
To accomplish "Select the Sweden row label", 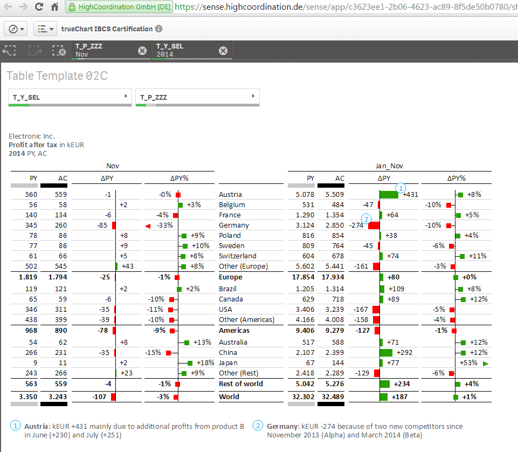I will [x=232, y=245].
